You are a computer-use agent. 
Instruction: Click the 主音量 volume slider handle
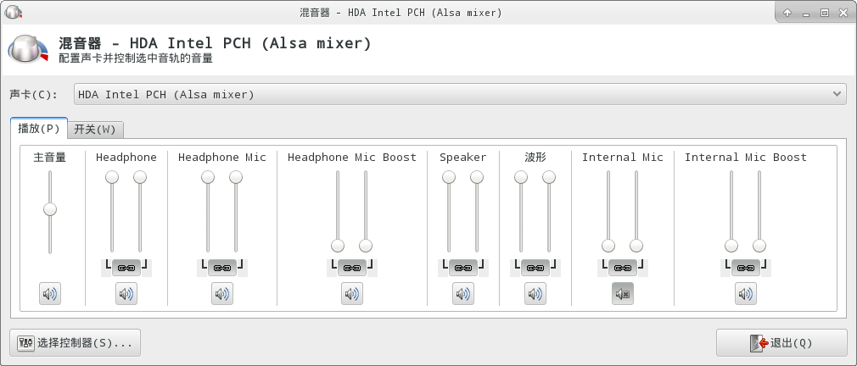tap(50, 209)
